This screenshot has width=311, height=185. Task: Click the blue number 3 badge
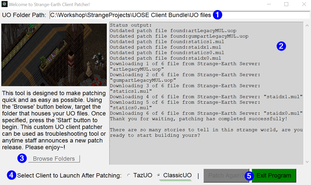pyautogui.click(x=22, y=158)
